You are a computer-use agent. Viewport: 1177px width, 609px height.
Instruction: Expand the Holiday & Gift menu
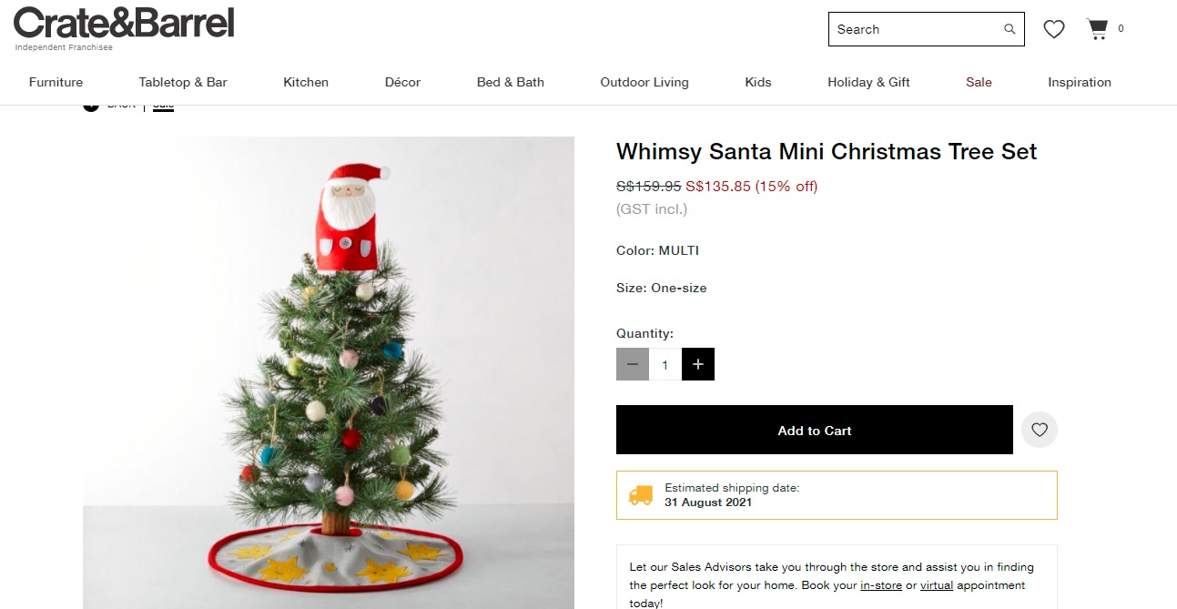[x=868, y=82]
